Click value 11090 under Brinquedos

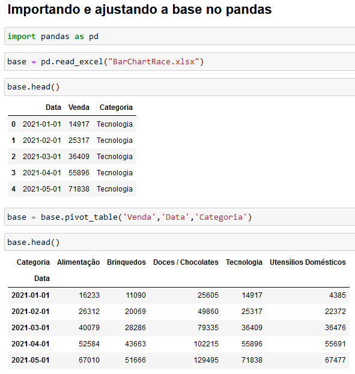point(136,295)
